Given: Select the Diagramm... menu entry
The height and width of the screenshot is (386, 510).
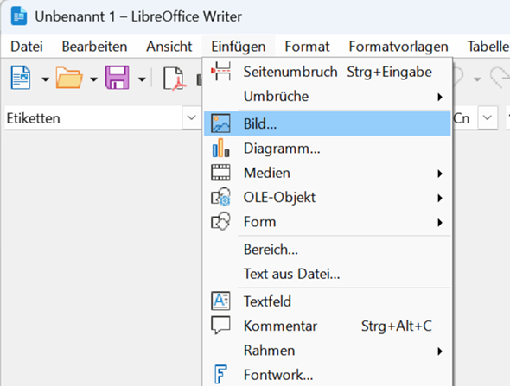Looking at the screenshot, I should pos(328,149).
